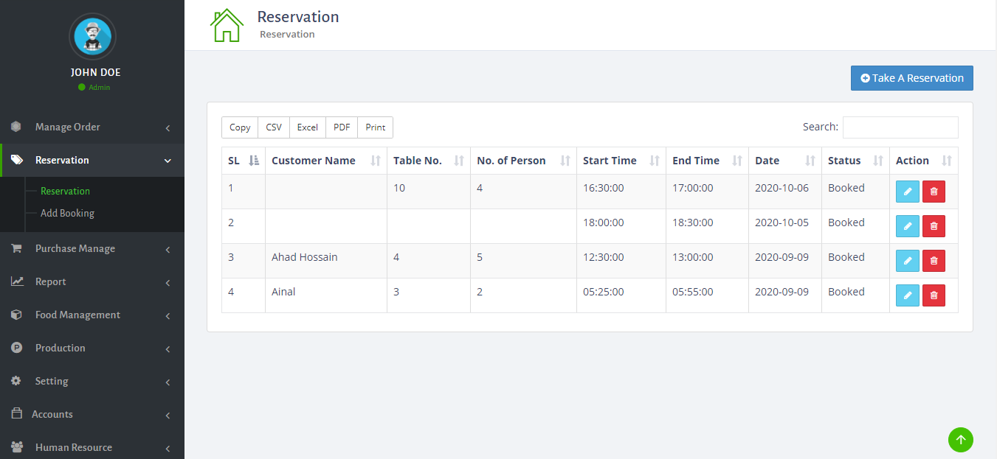Click the red delete icon for Ainal
The image size is (997, 459).
coord(934,295)
